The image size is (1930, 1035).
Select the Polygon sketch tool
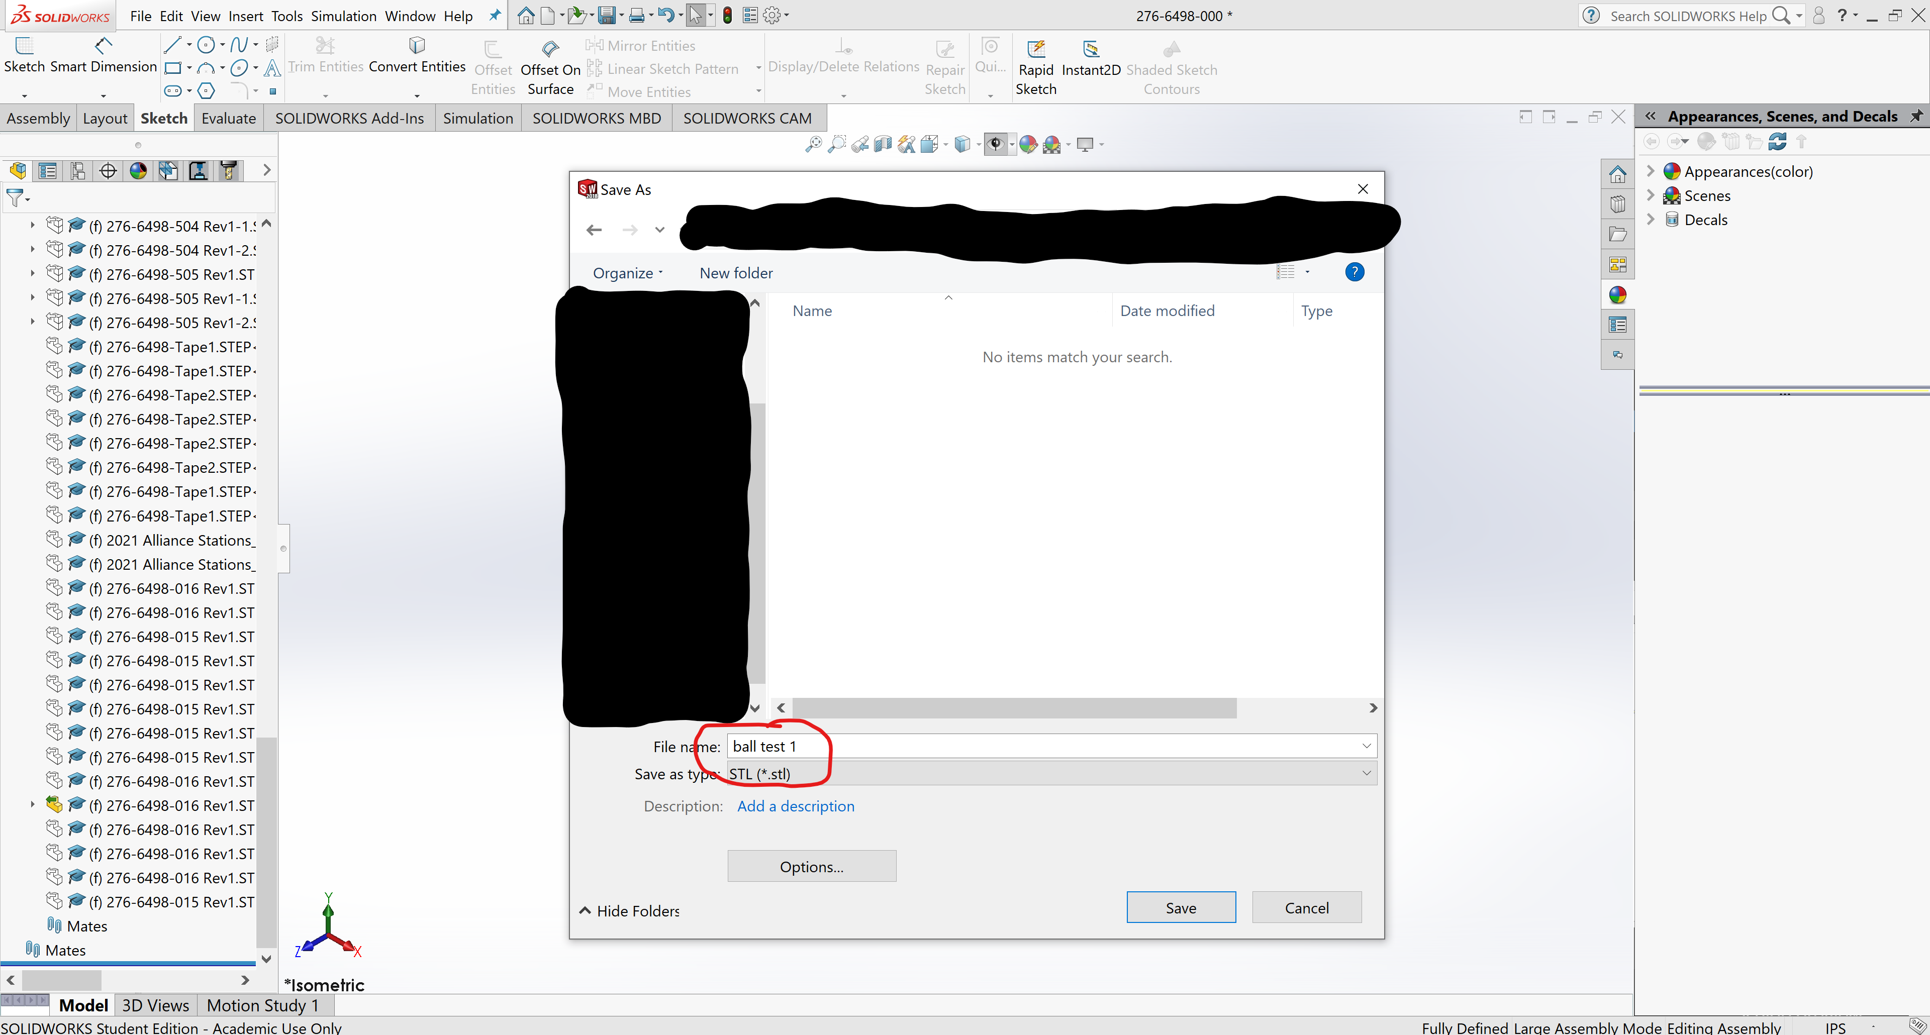click(x=206, y=90)
